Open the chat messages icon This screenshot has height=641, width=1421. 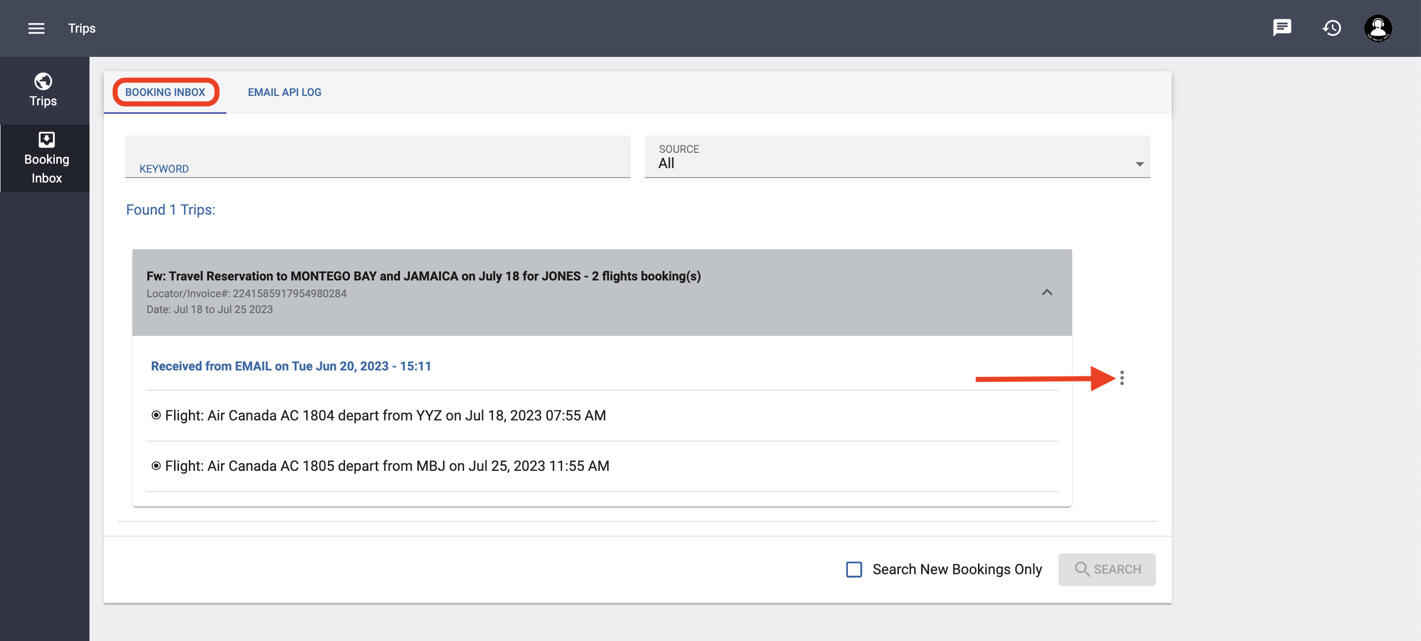pos(1282,28)
